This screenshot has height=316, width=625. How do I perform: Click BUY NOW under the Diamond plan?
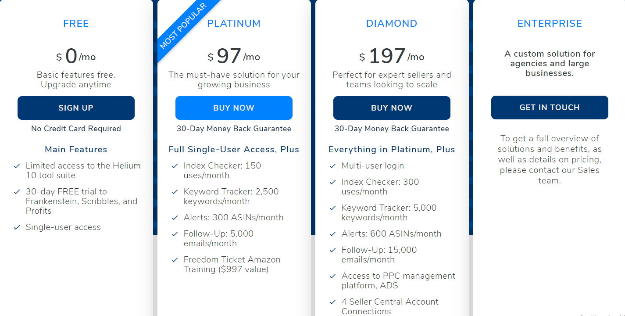click(392, 108)
